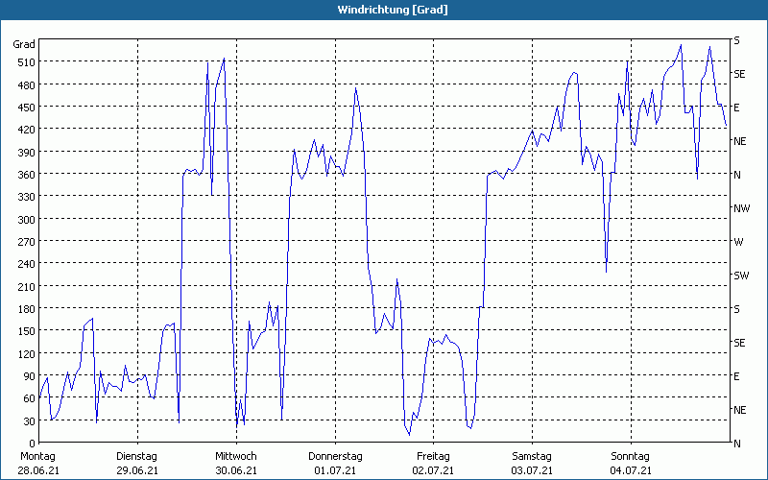Select the 'NW' compass label on right axis
Screen dimensions: 768x480
click(741, 208)
